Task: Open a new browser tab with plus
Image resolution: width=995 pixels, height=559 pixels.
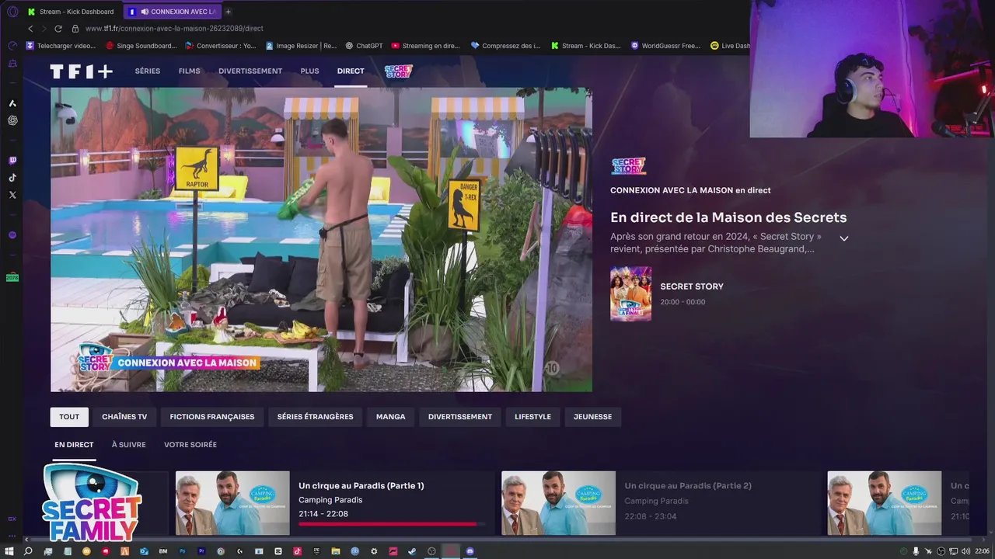Action: tap(228, 12)
